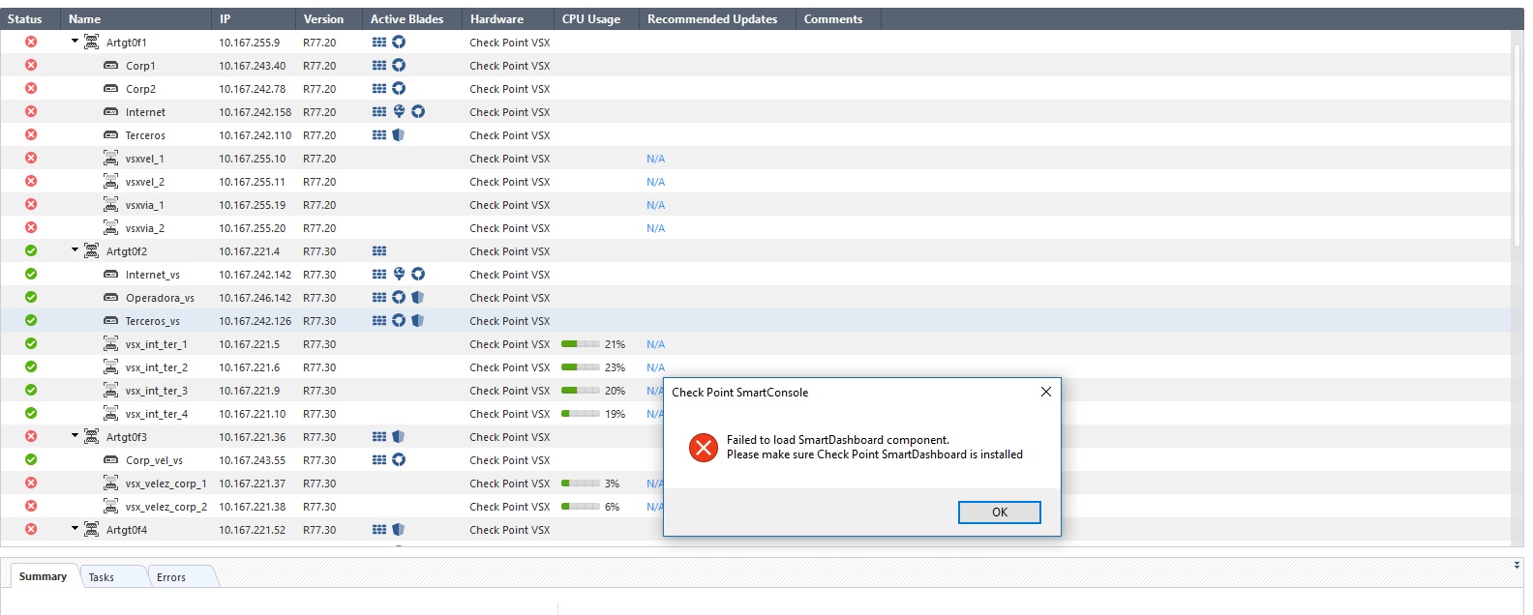Click the Active Blades column header
Image resolution: width=1533 pixels, height=615 pixels.
(412, 18)
